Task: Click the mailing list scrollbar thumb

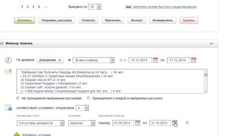Action: pyautogui.click(x=205, y=75)
